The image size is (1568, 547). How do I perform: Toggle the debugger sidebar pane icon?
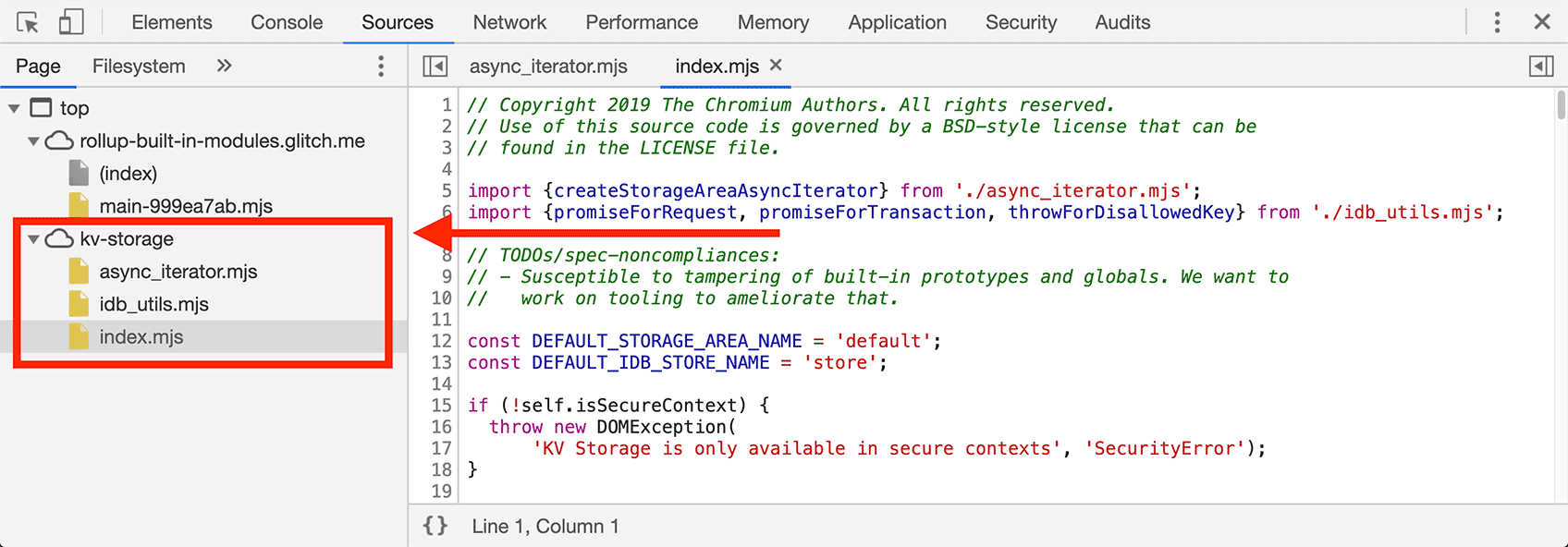point(1540,66)
